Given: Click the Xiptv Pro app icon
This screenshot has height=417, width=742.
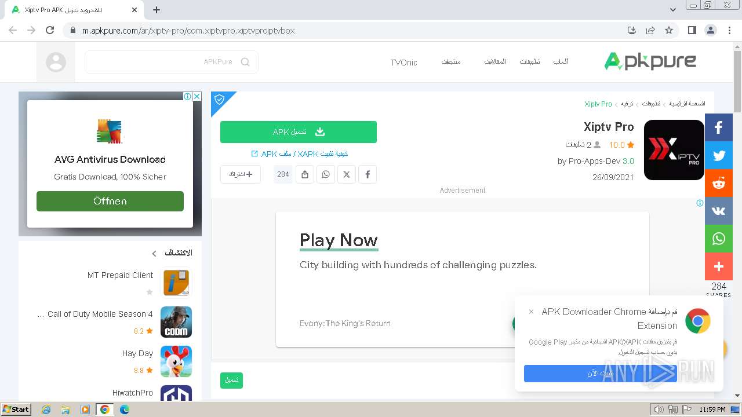Looking at the screenshot, I should [x=674, y=150].
